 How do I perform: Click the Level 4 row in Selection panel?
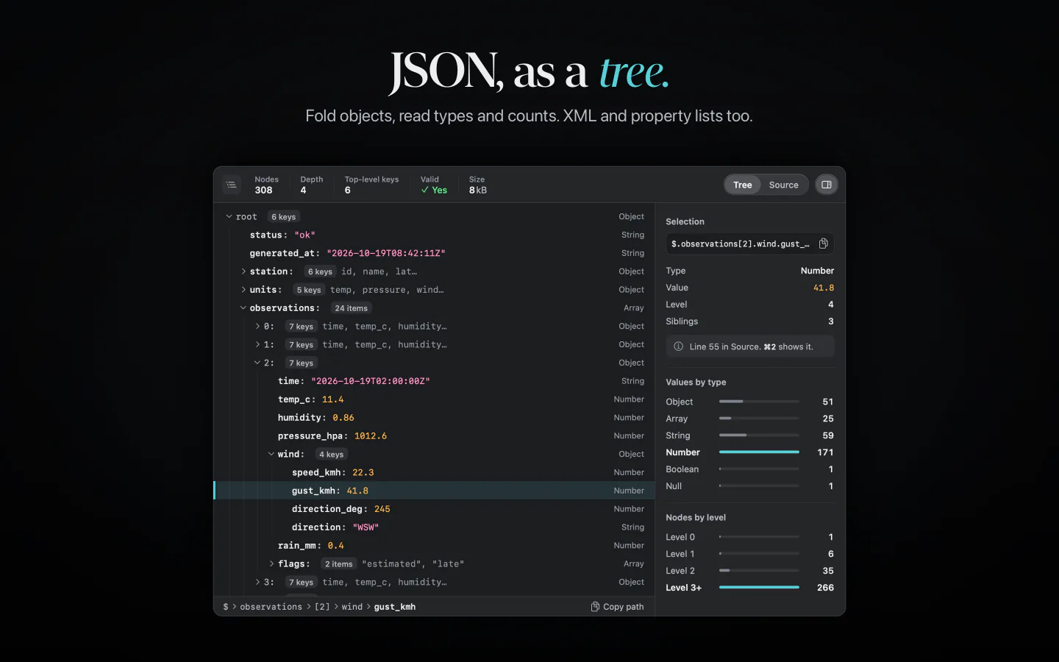click(x=750, y=305)
